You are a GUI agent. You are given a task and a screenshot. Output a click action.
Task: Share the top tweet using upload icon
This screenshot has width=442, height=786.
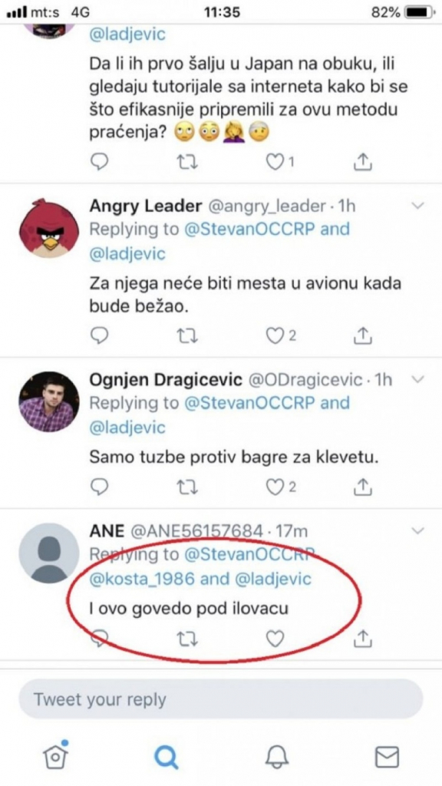pos(361,161)
